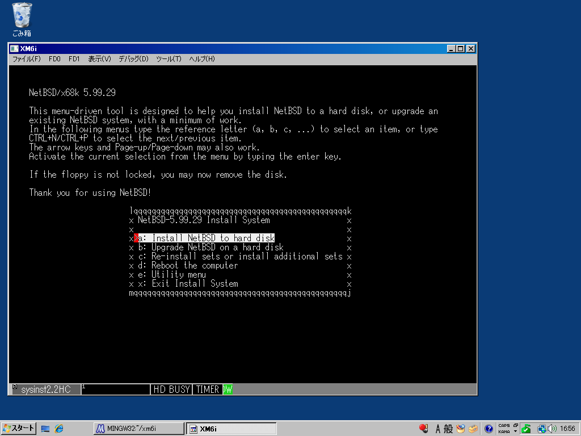Select 'c: Re-install sets or install additional sets'
Viewport: 581px width, 436px height.
[240, 256]
